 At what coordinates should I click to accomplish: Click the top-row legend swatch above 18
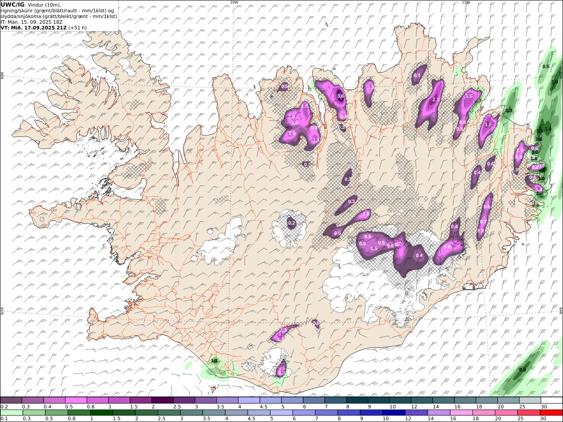click(486, 400)
